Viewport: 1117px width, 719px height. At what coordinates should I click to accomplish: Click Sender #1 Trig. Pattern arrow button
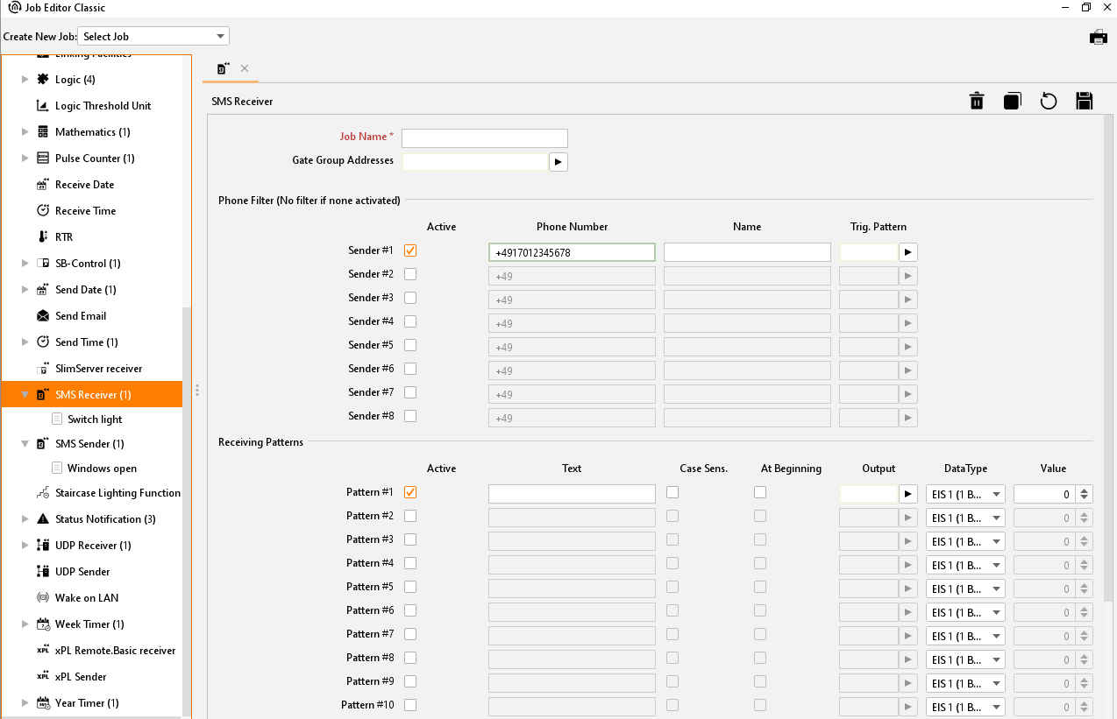point(908,252)
